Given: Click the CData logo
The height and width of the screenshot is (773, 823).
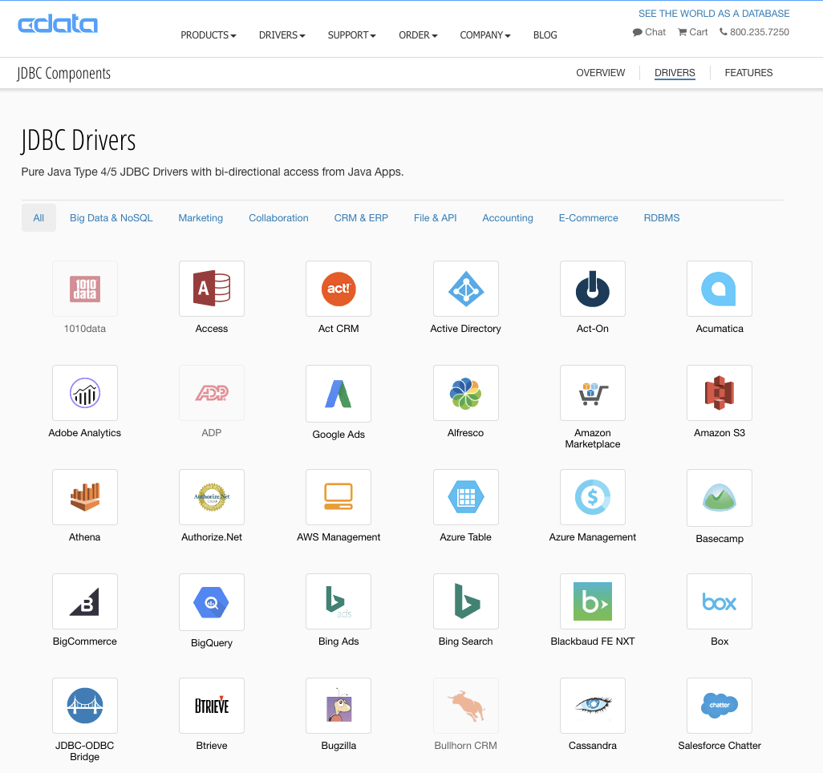Looking at the screenshot, I should tap(58, 24).
